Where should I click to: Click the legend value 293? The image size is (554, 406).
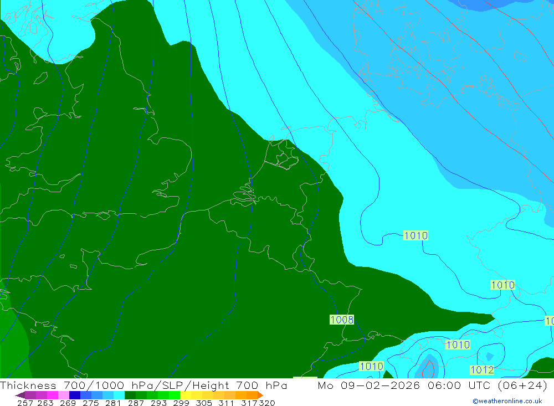158,403
